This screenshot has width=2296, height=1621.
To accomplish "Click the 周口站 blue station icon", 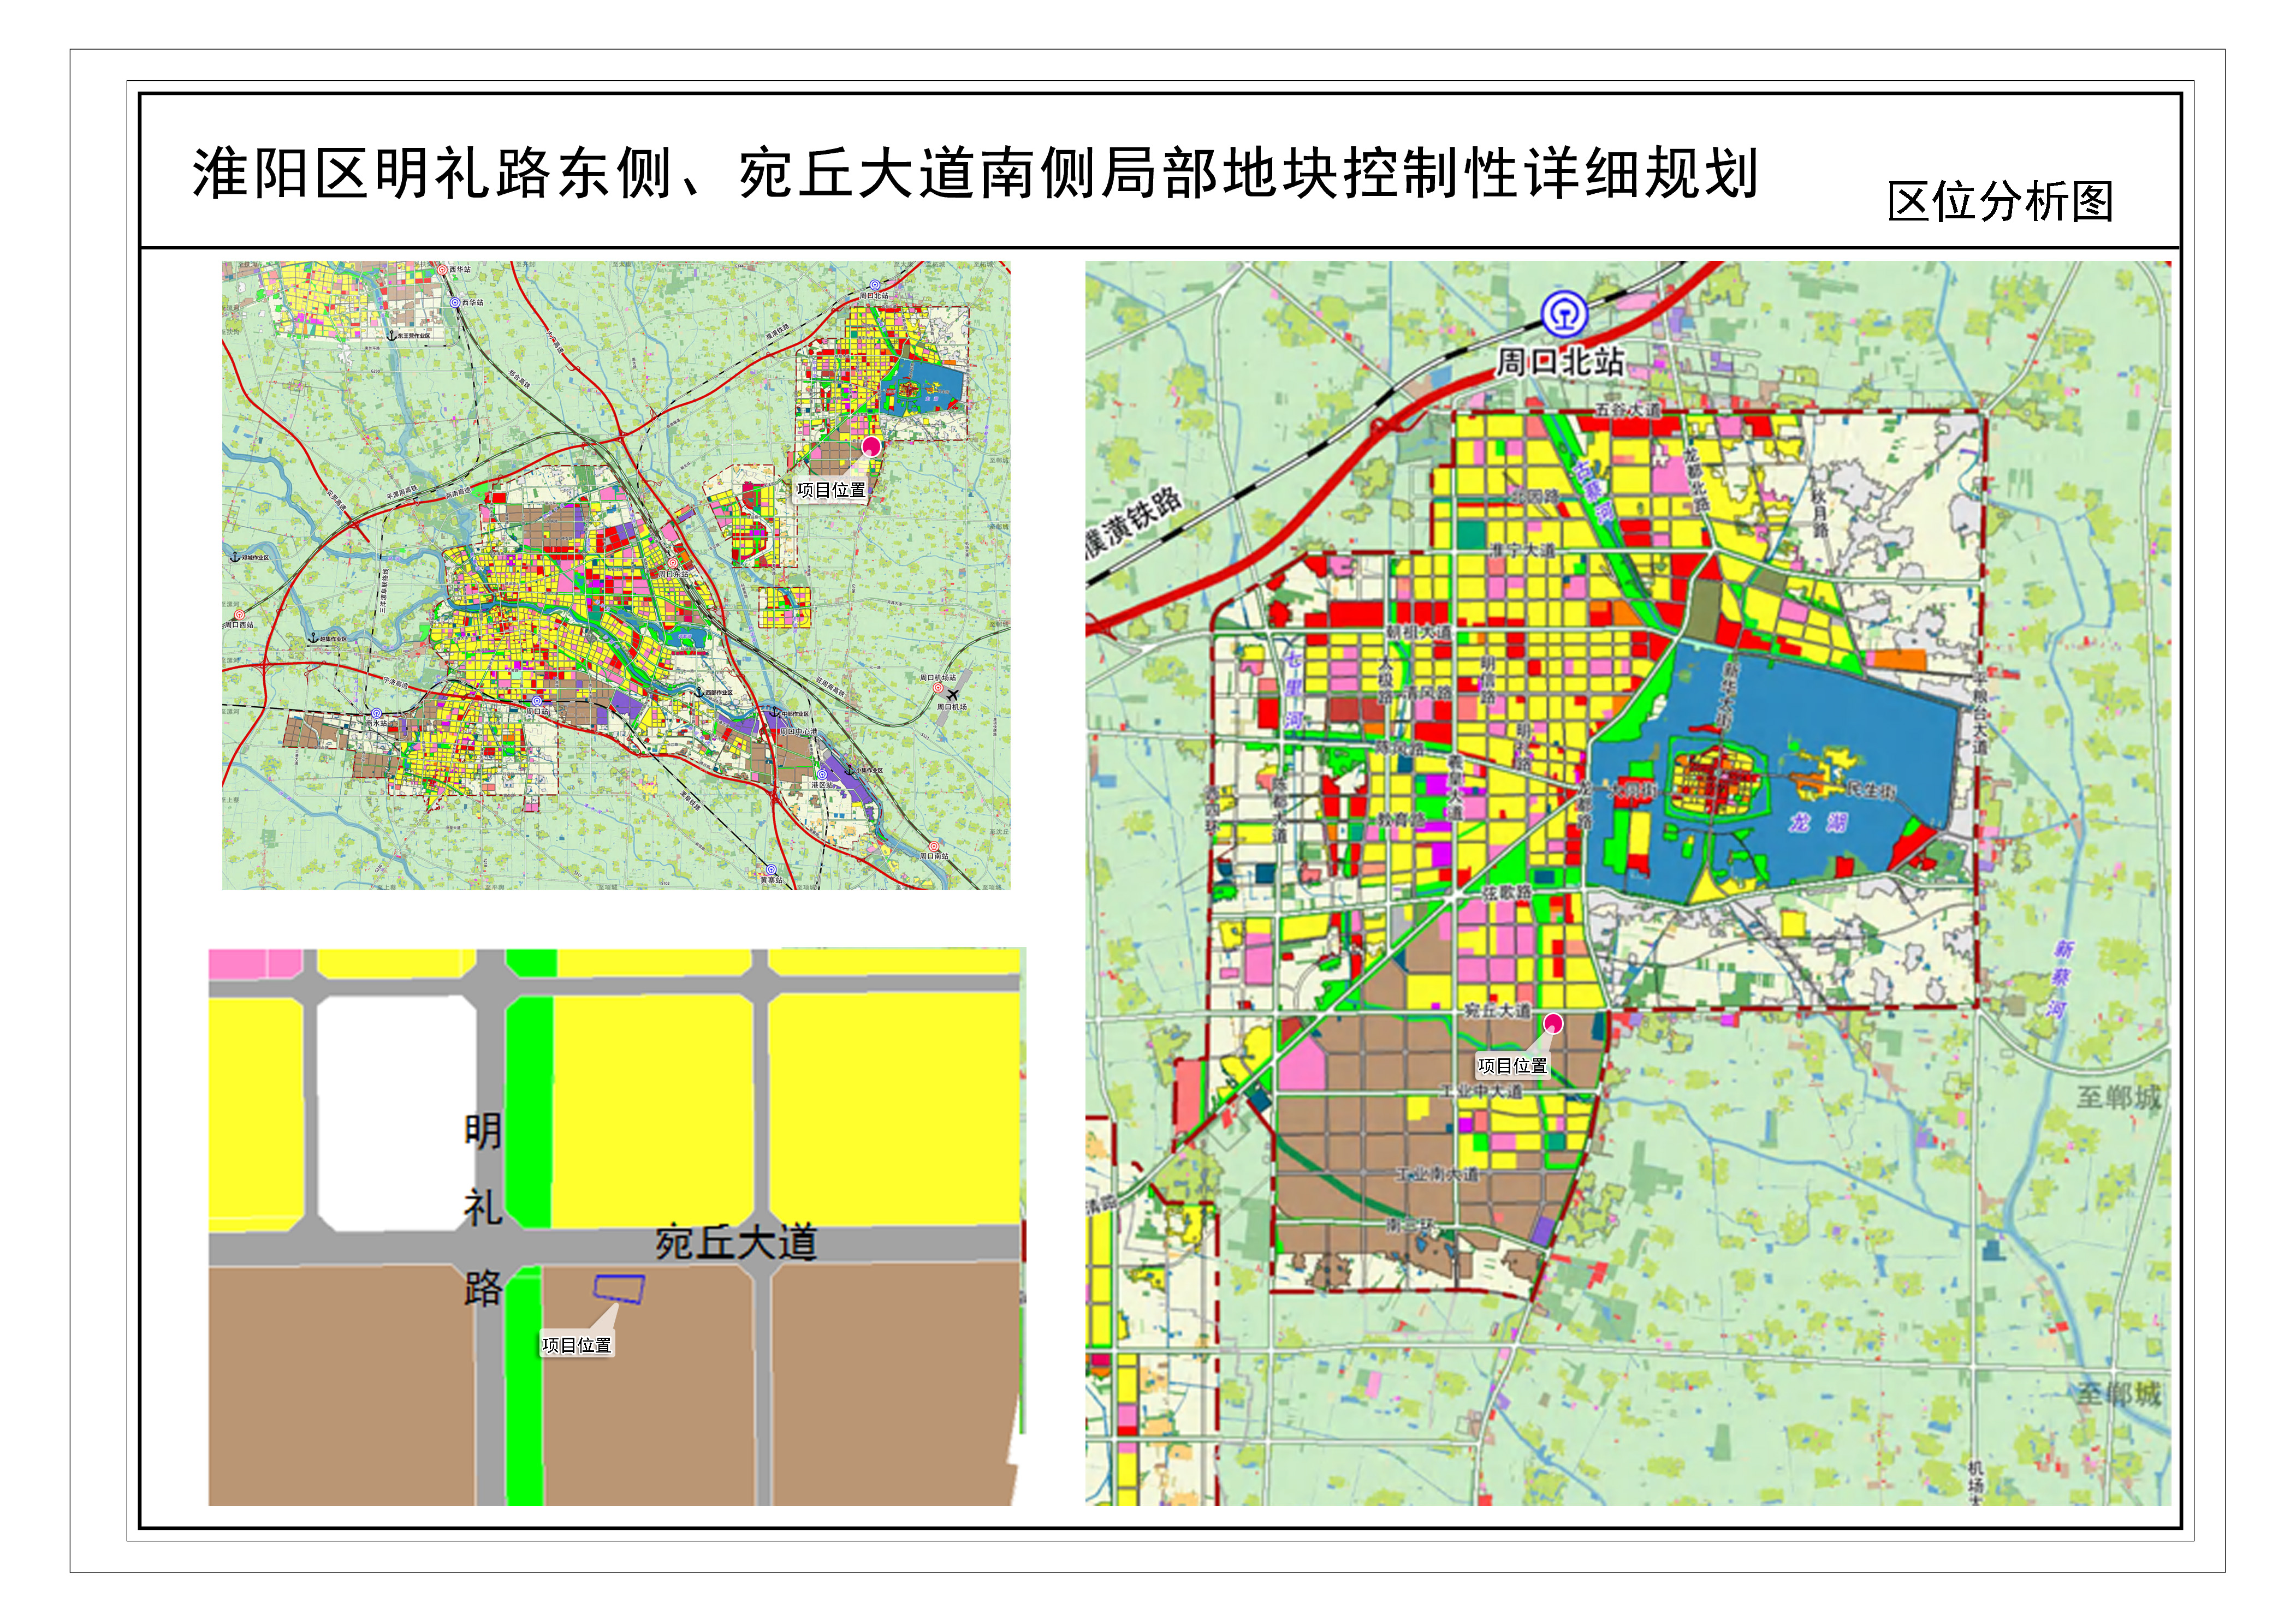I will [537, 701].
